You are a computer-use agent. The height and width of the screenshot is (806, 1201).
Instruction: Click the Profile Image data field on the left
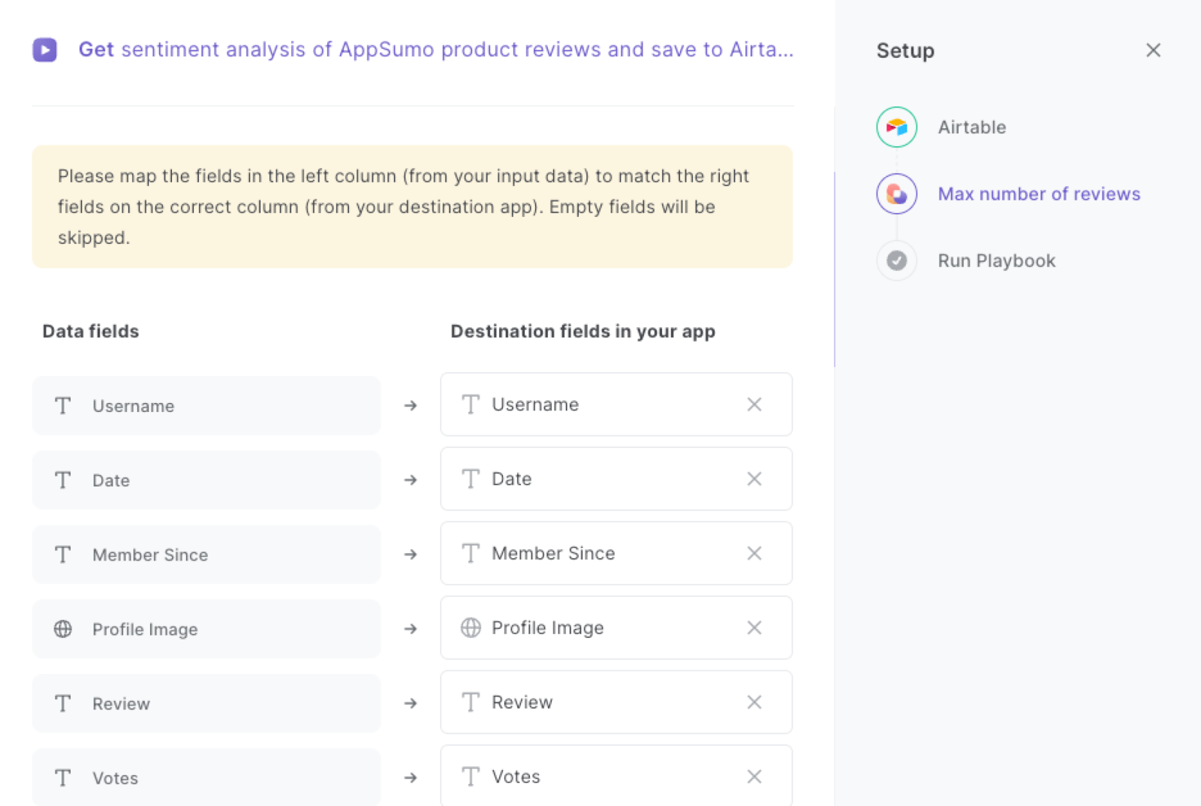click(206, 628)
